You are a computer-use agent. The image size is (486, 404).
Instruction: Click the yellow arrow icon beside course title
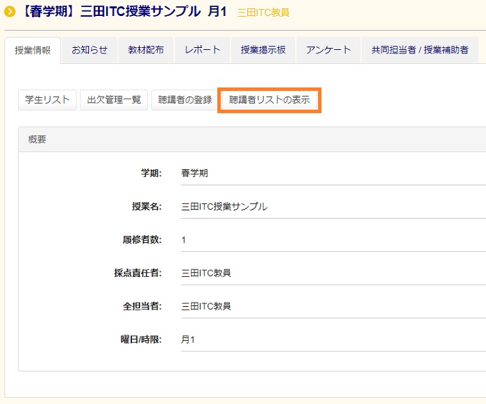pos(10,12)
